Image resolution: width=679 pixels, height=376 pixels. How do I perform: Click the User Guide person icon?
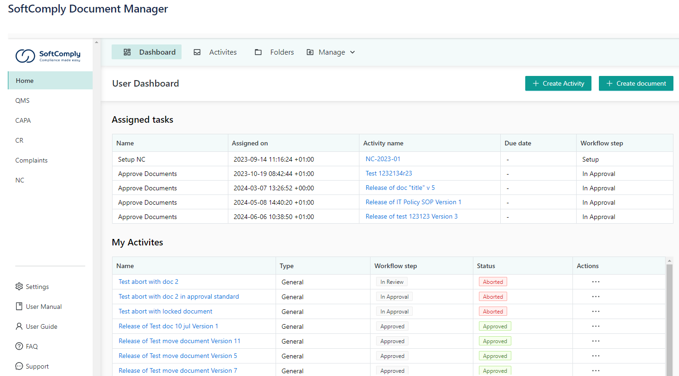pyautogui.click(x=19, y=326)
